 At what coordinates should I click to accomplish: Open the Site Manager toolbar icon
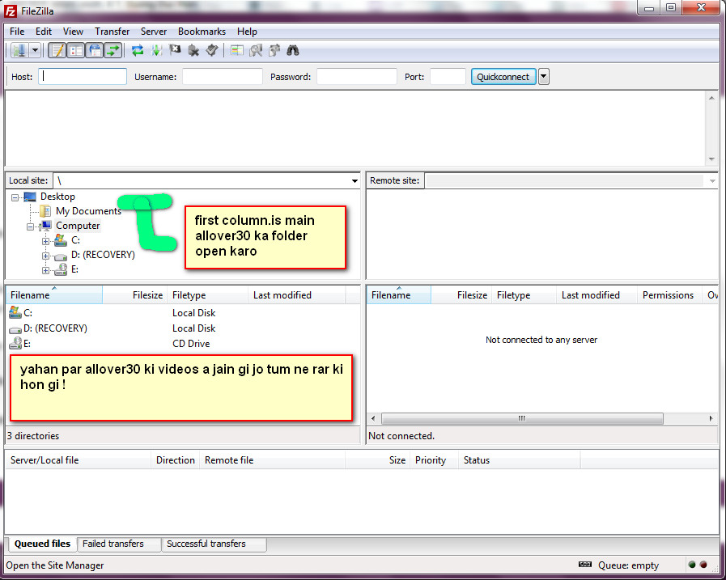[x=19, y=50]
